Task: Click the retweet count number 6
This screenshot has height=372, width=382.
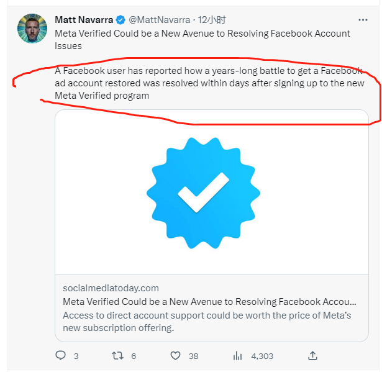Action: click(134, 356)
